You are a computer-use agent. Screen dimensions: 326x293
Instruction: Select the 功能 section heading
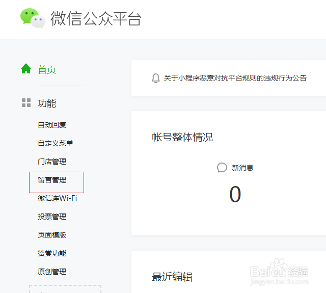(x=47, y=103)
